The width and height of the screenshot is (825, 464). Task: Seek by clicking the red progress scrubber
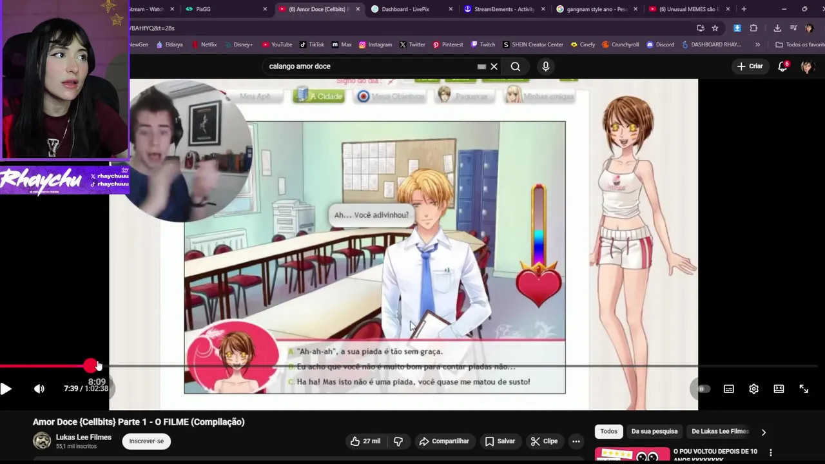point(90,366)
